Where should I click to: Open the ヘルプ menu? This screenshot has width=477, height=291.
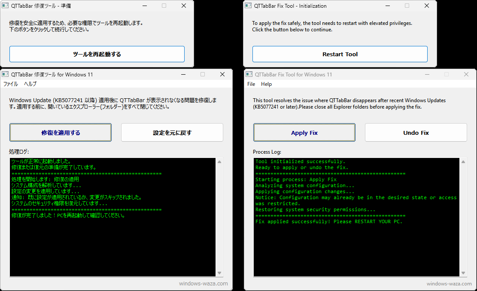click(30, 84)
